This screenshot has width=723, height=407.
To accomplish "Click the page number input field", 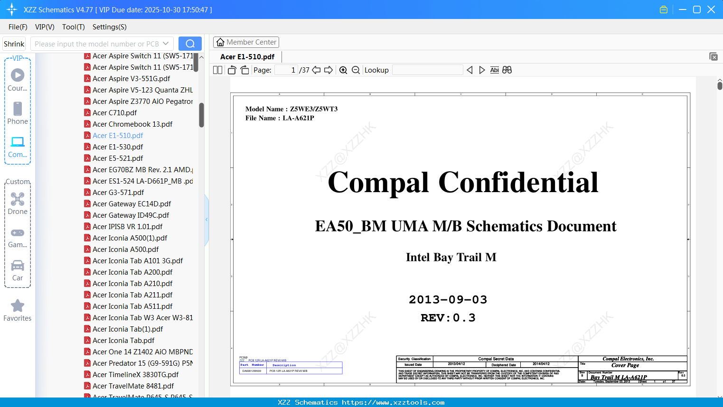I will pos(286,70).
